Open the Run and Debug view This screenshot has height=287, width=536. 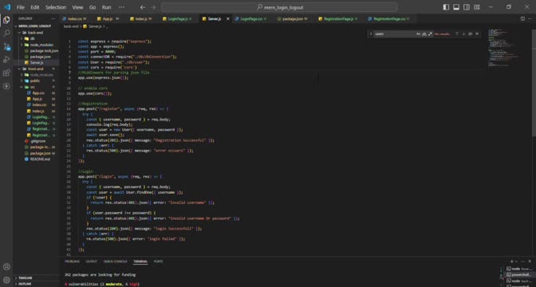[6, 60]
